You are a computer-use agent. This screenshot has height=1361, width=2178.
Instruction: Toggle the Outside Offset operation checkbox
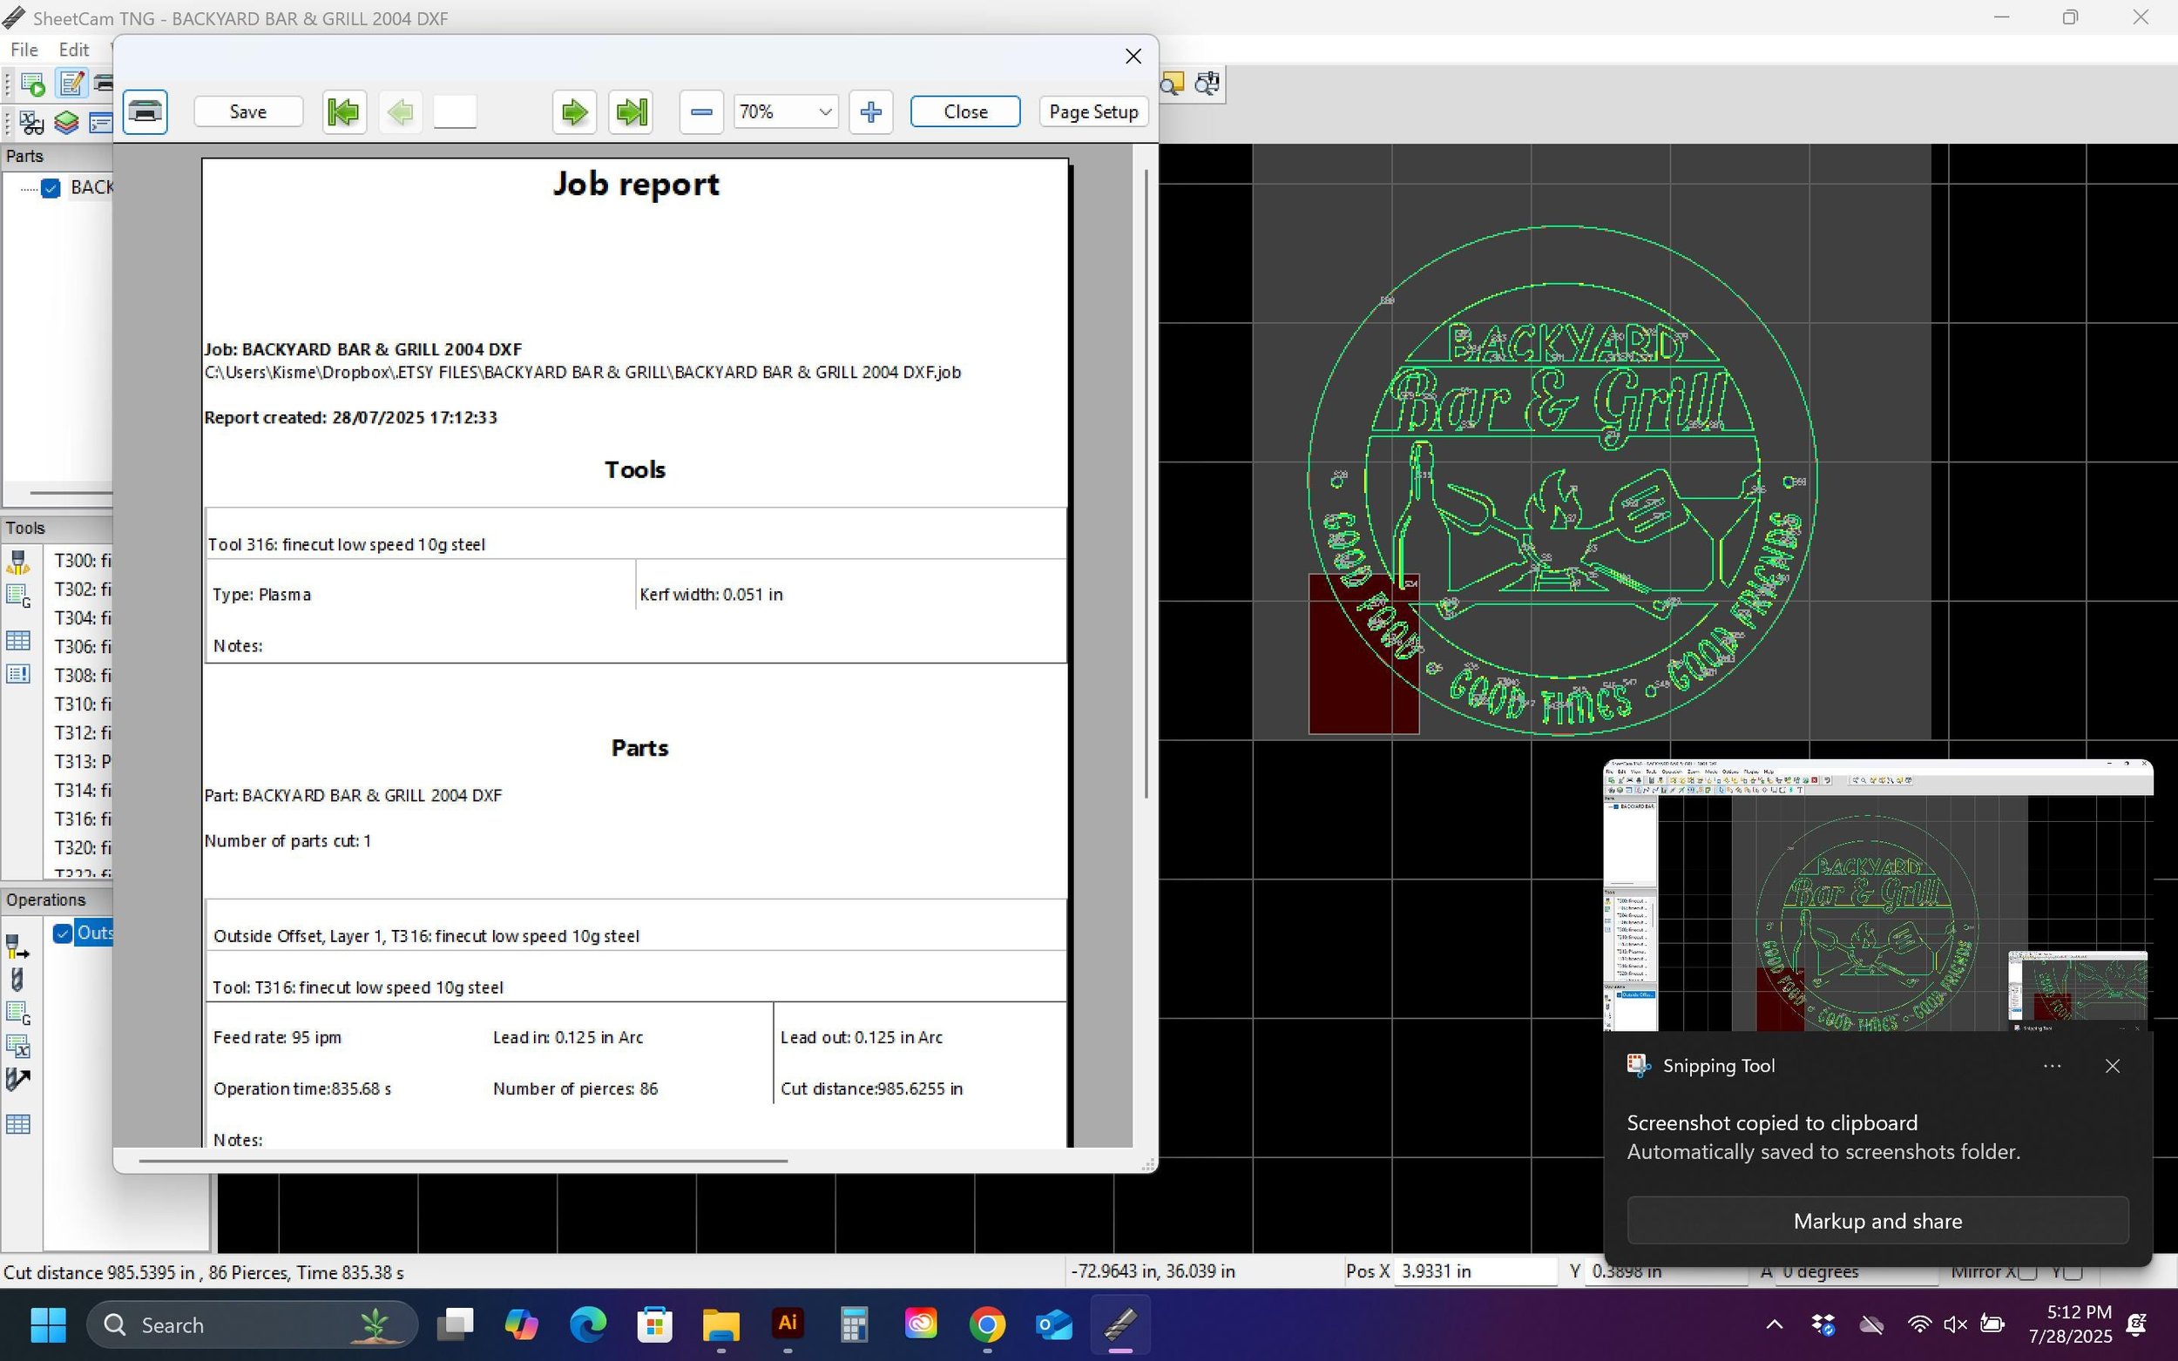(62, 933)
